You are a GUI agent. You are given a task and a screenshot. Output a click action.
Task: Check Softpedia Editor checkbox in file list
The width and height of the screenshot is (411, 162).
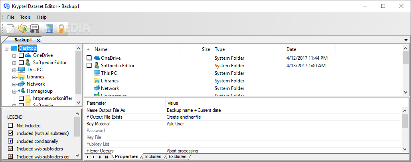(89, 66)
